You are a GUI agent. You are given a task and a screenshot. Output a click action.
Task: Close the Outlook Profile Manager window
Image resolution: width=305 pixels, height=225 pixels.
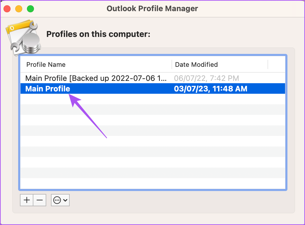(7, 9)
